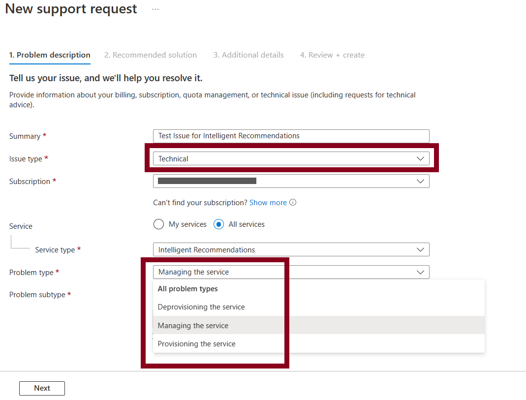Image resolution: width=526 pixels, height=400 pixels.
Task: Open the Issue type dropdown showing Technical
Action: point(290,158)
